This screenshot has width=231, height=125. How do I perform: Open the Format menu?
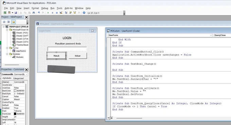[x=35, y=8]
